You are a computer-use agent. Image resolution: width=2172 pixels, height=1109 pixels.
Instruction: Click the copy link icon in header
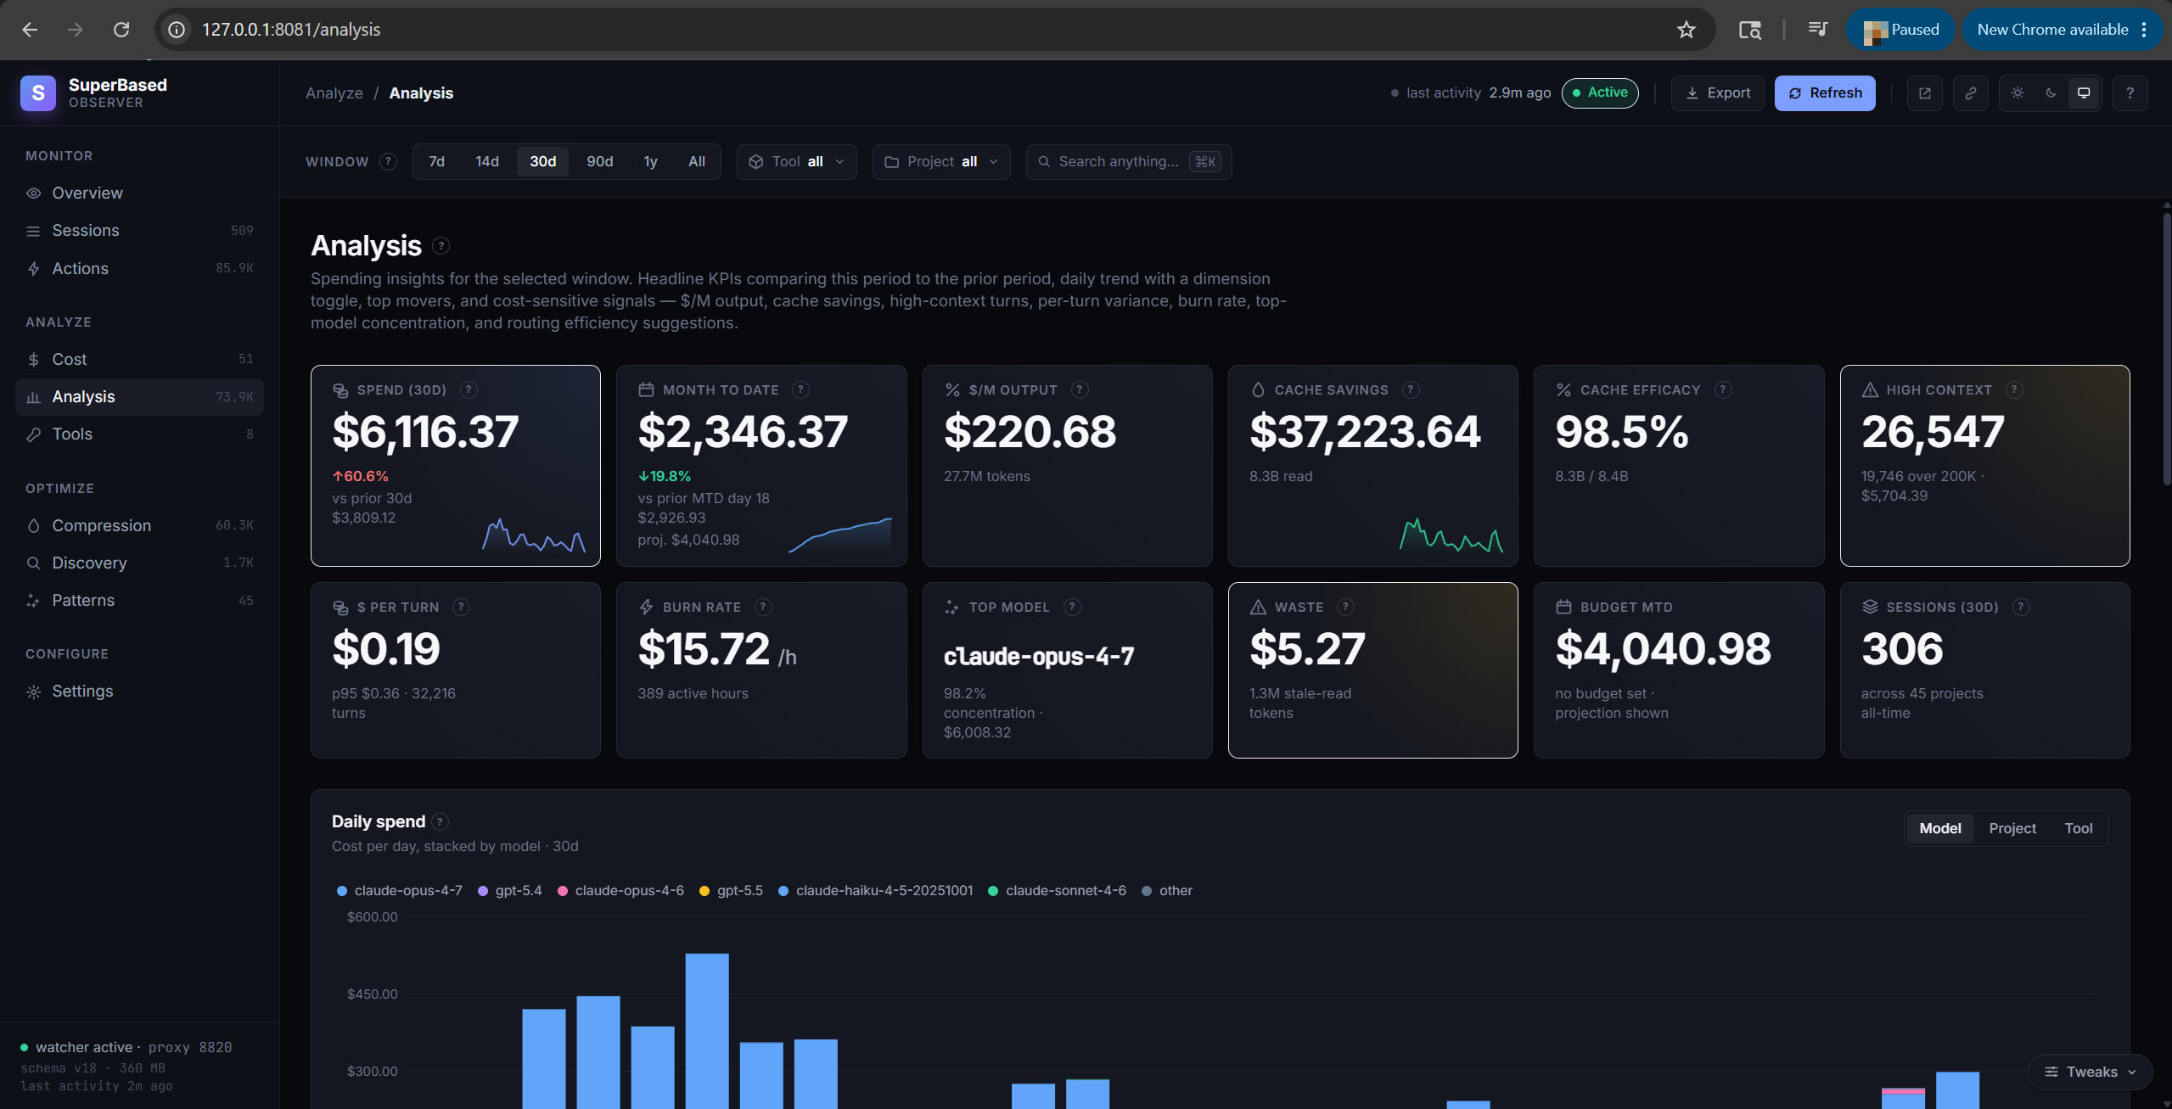(x=1970, y=93)
